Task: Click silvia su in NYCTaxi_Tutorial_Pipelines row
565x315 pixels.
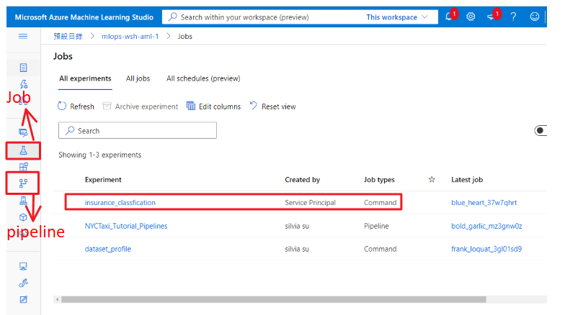Action: click(297, 226)
